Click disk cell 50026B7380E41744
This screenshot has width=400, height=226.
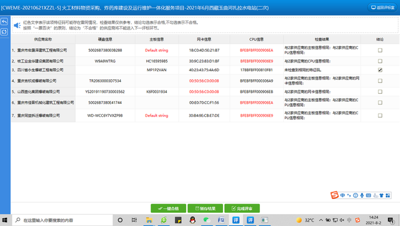pos(105,102)
